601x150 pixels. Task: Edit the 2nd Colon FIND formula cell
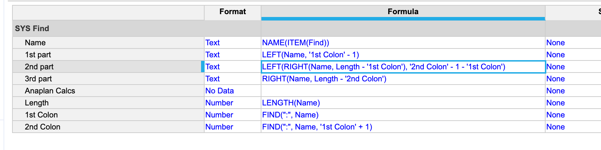(x=403, y=127)
